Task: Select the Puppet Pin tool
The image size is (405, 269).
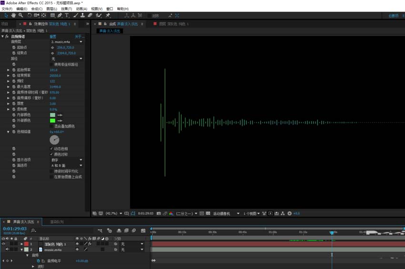Action: tap(108, 16)
